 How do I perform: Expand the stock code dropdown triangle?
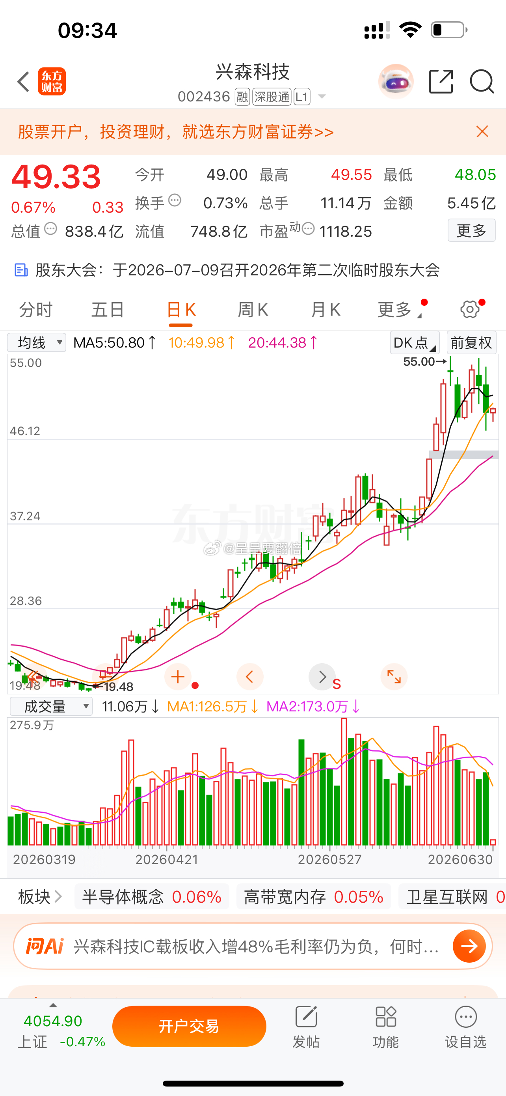pos(322,97)
